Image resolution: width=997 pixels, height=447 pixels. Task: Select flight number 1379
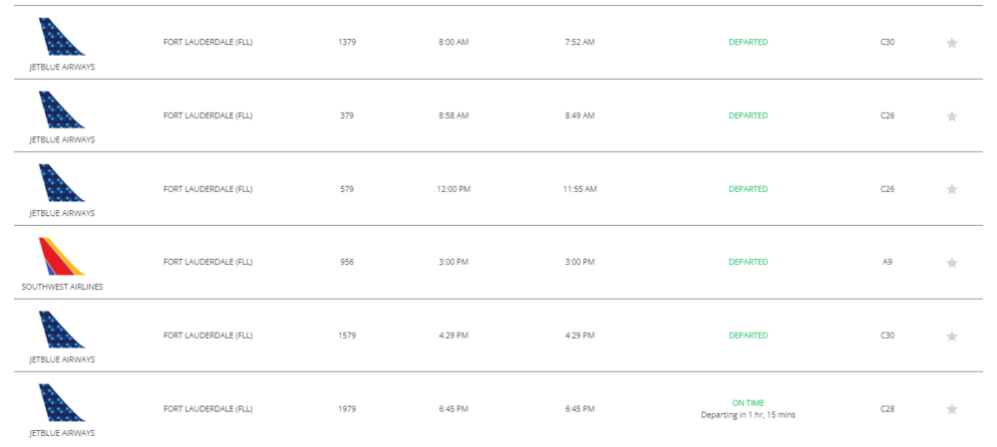[x=347, y=42]
